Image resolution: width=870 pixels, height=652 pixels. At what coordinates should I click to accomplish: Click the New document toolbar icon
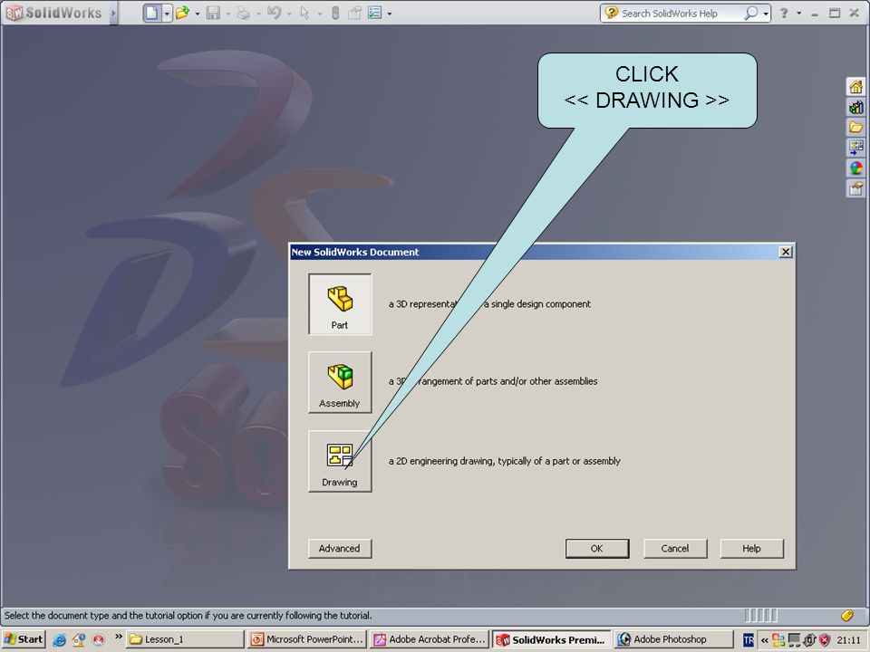152,13
